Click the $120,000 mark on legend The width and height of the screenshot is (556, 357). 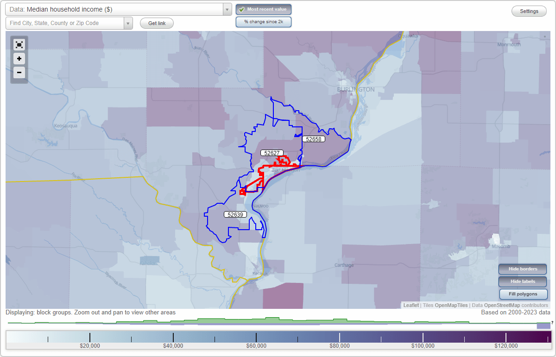(x=506, y=345)
